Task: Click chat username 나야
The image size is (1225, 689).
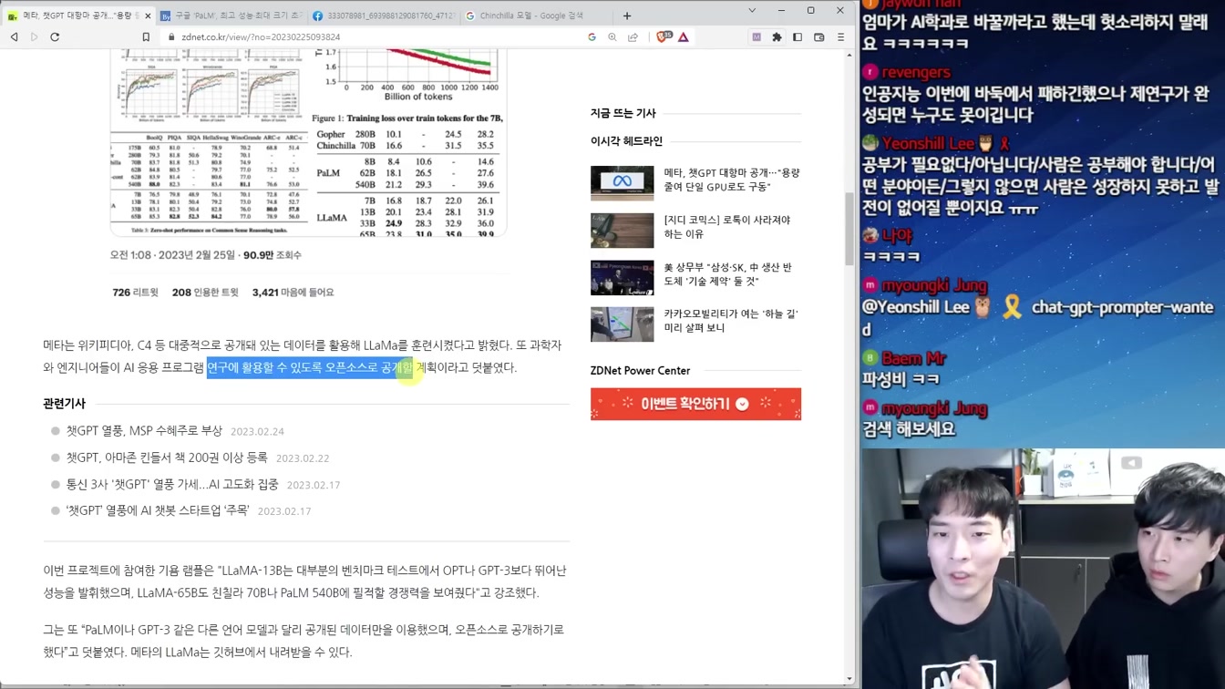Action: (x=897, y=235)
